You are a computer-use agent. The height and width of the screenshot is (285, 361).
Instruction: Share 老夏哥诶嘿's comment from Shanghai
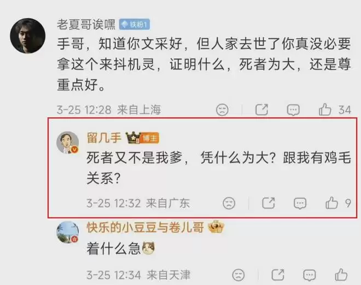pos(262,109)
